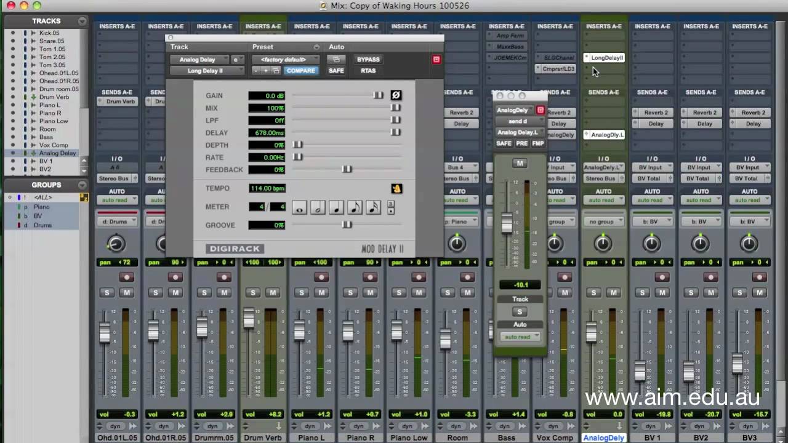Select the eighth note duration button
The width and height of the screenshot is (788, 443).
point(355,207)
